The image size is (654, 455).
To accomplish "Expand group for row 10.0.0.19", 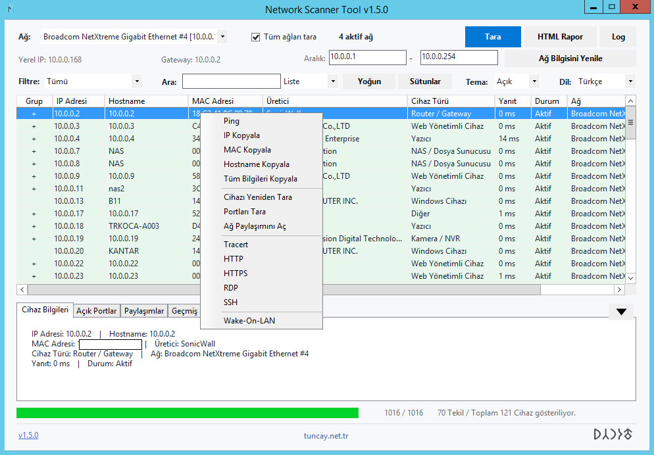I will coord(34,239).
